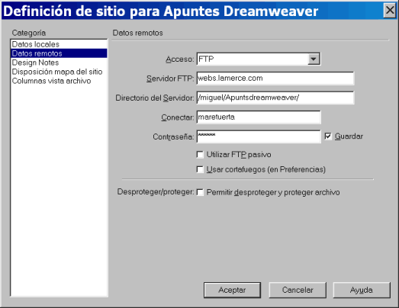Click the Directorio del Servidor field
This screenshot has height=308, width=399.
[275, 98]
